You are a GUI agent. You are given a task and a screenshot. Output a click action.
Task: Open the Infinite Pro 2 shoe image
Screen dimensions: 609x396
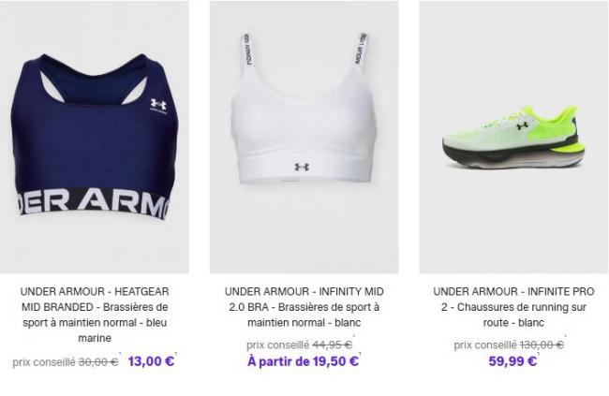[x=513, y=137]
